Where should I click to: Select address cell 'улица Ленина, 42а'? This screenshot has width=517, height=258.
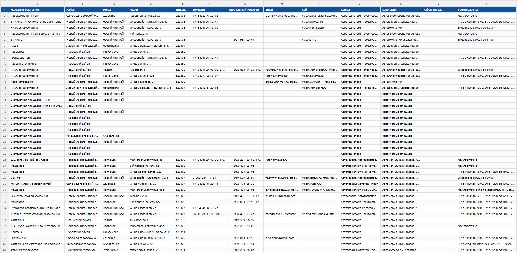(151, 76)
